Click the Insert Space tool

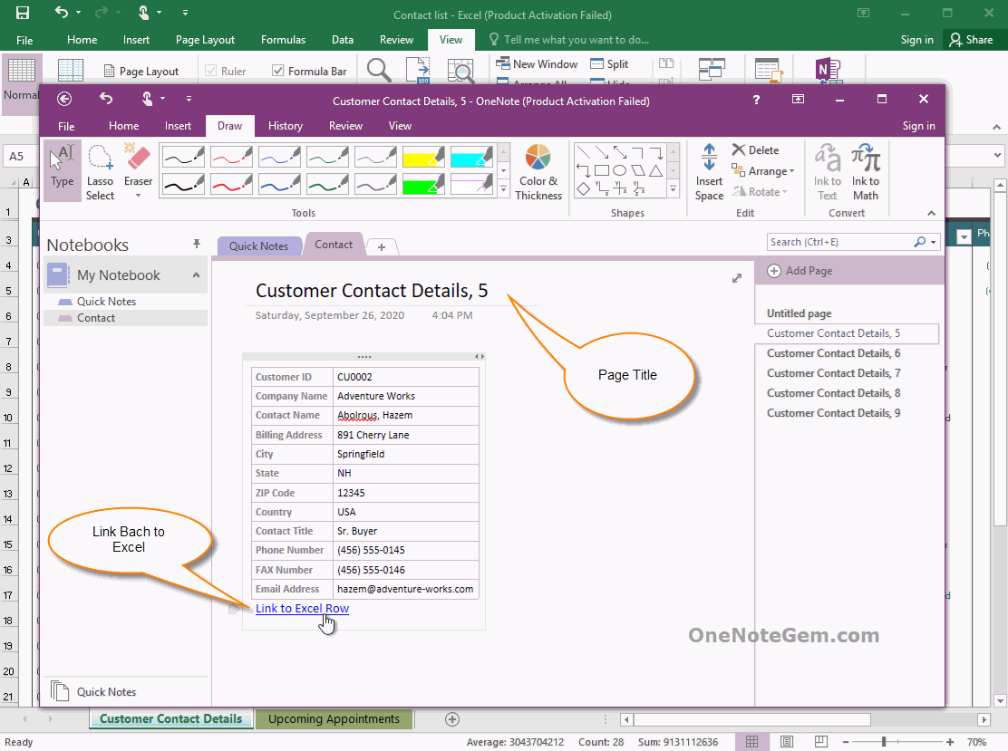(709, 170)
